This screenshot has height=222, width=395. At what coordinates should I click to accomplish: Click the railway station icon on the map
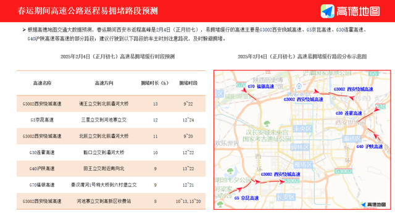(299, 86)
